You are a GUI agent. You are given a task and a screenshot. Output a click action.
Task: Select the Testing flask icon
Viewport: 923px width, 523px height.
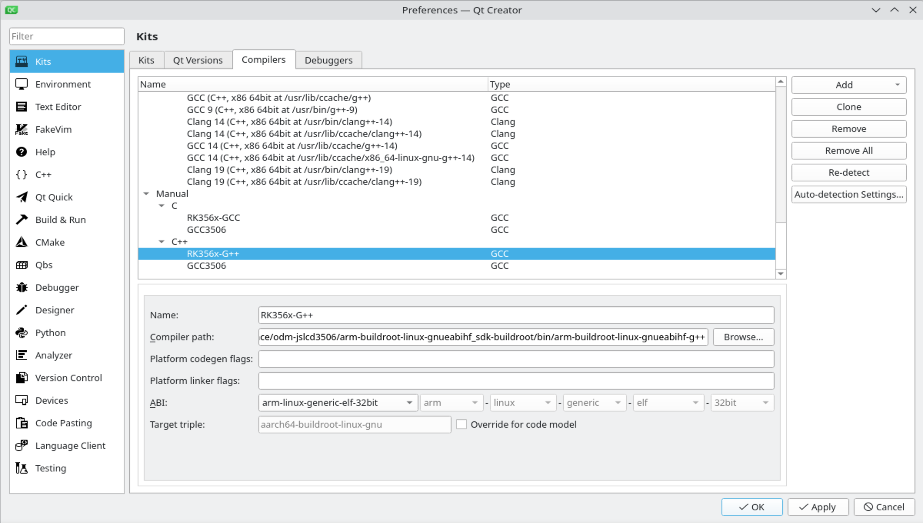[x=22, y=468]
